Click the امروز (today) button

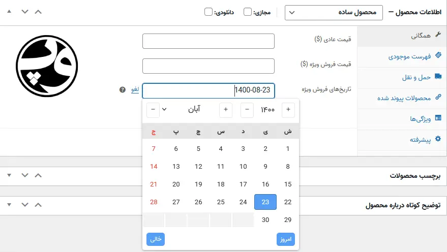286,239
